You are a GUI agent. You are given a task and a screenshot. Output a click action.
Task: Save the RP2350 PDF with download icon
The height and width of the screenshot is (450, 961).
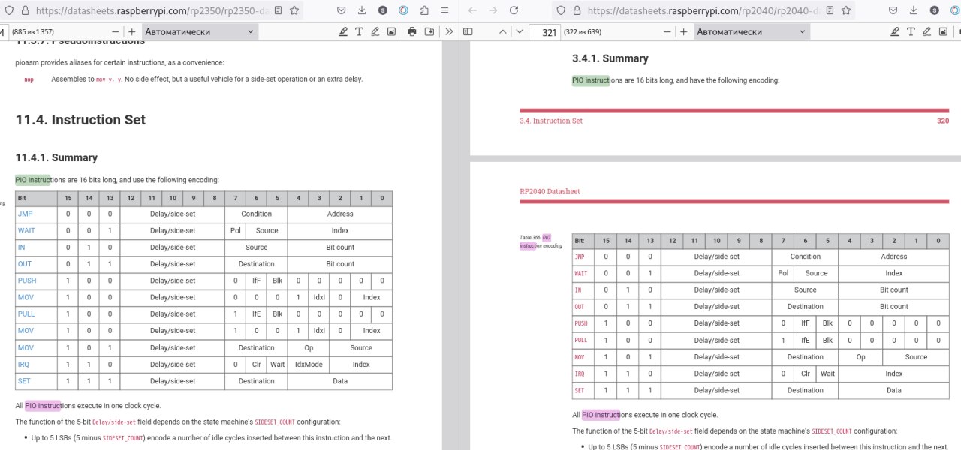tap(429, 31)
